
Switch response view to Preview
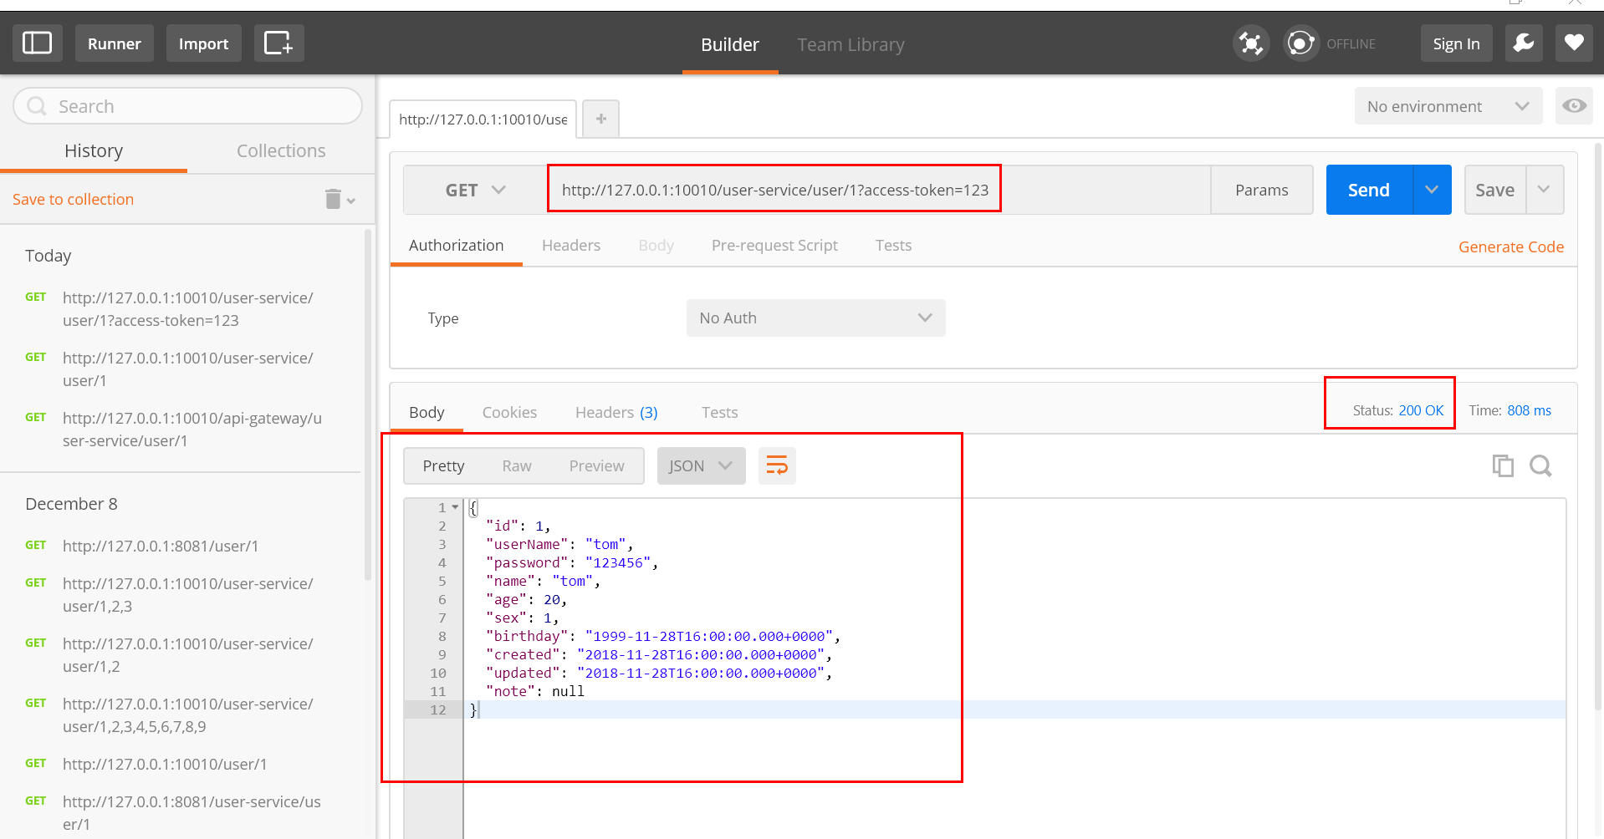[596, 466]
